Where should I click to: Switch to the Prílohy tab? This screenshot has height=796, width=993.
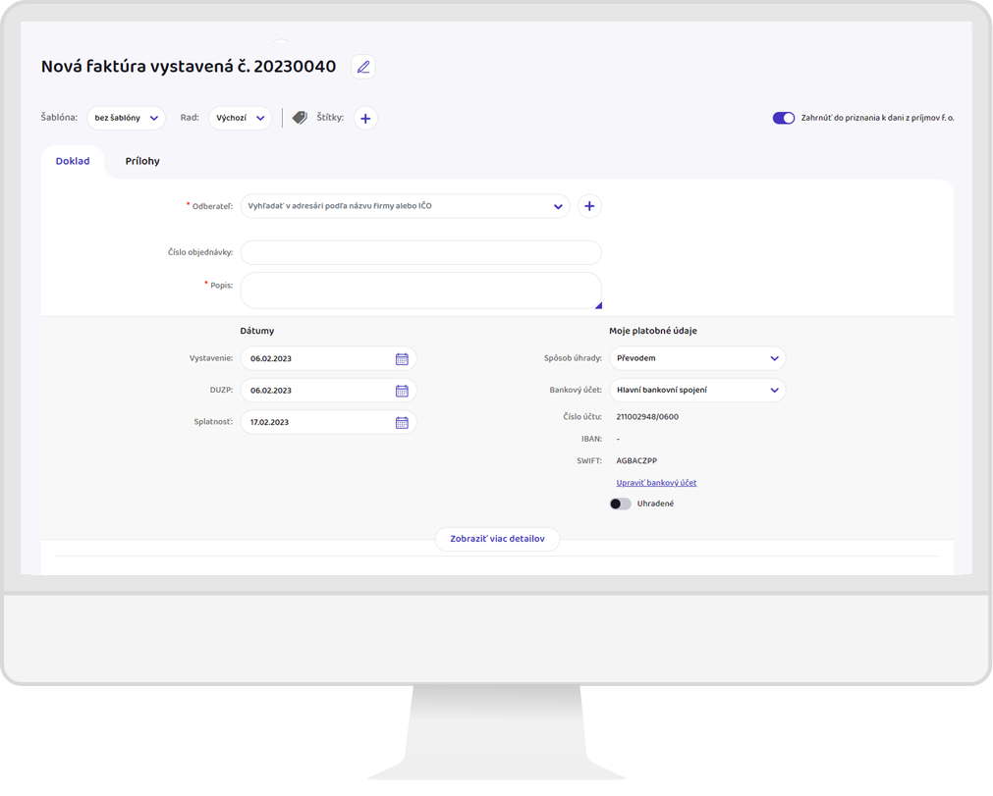142,161
